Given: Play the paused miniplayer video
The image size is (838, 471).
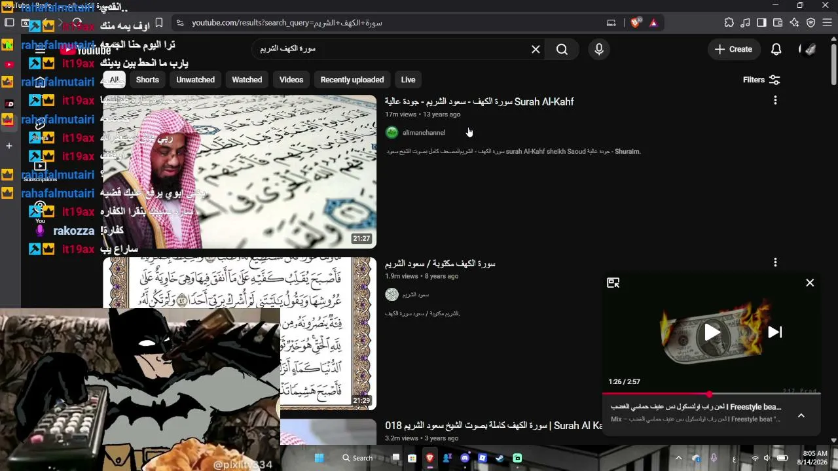Looking at the screenshot, I should pyautogui.click(x=712, y=332).
